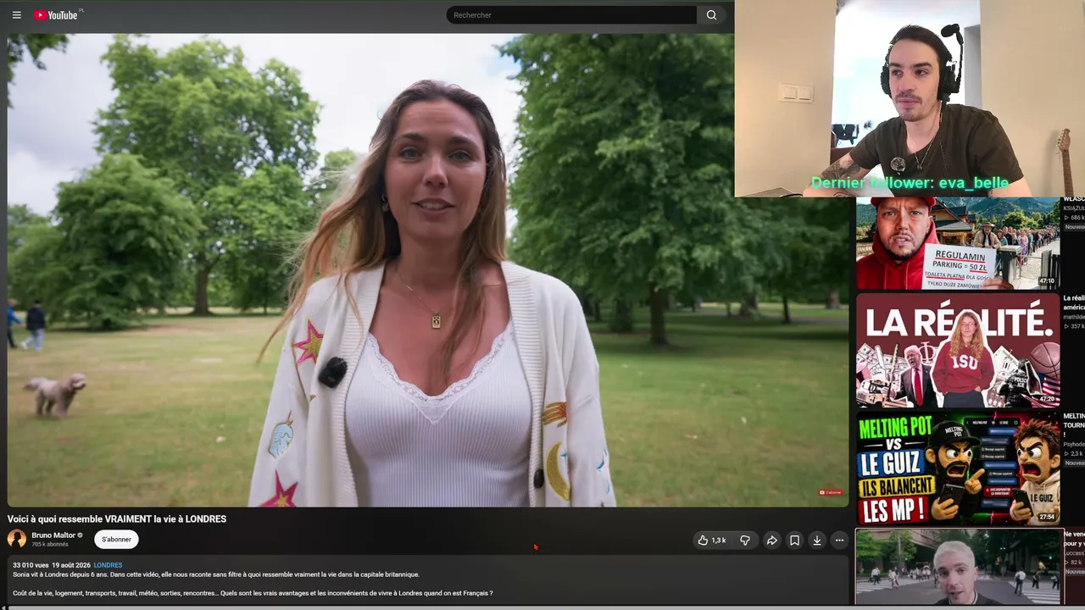Open the YouTube hamburger guide menu
1085x610 pixels.
(x=16, y=14)
